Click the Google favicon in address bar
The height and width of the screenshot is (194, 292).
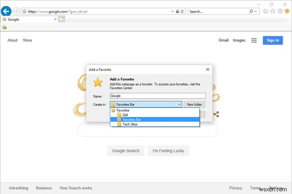[24, 12]
